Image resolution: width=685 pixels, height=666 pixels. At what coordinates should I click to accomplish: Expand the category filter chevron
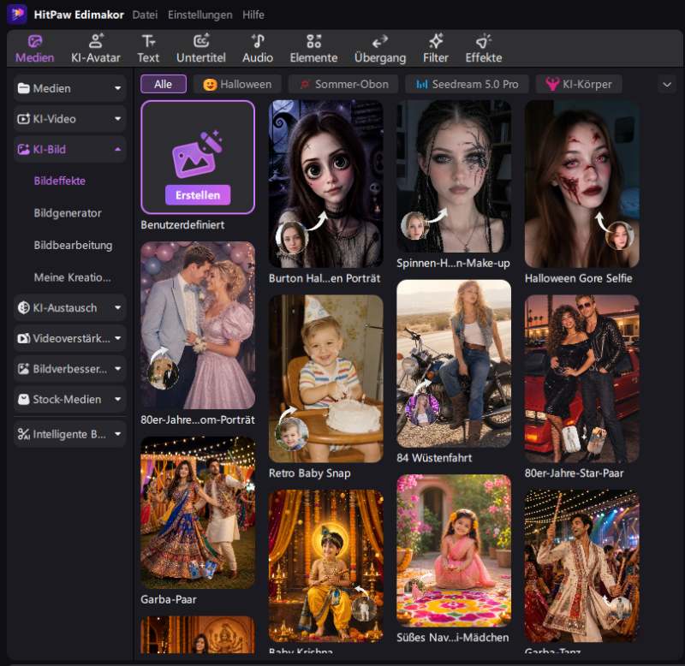[x=667, y=84]
